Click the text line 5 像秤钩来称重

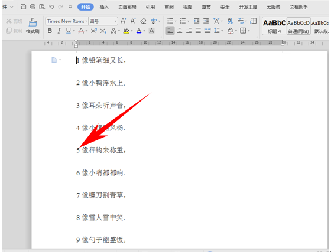tap(101, 150)
